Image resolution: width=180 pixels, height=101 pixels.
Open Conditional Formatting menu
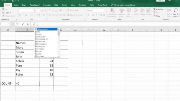(112, 13)
